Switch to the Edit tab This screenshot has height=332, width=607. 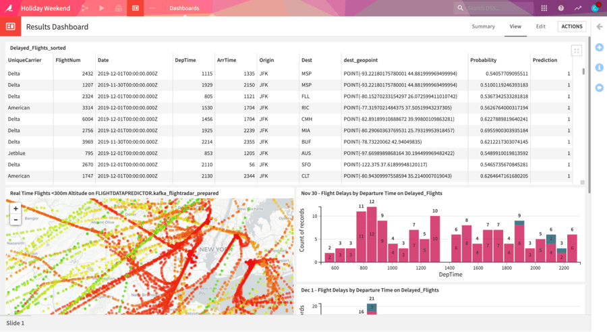pos(540,26)
